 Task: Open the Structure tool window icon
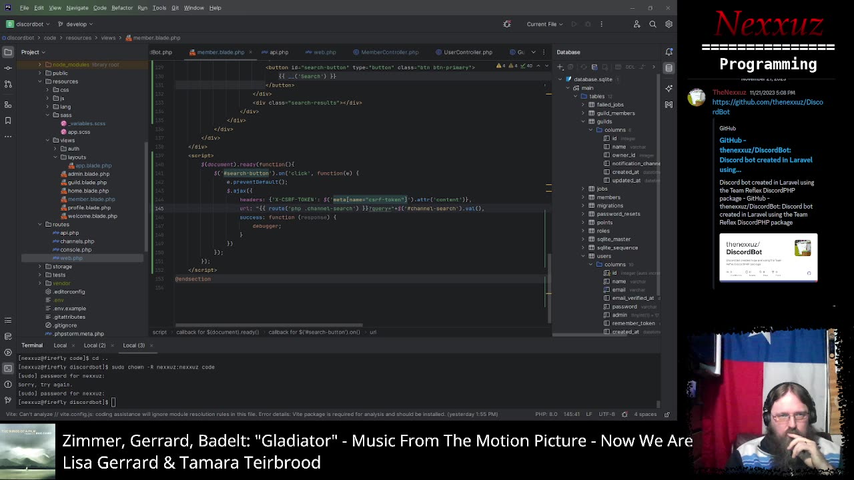(x=8, y=105)
